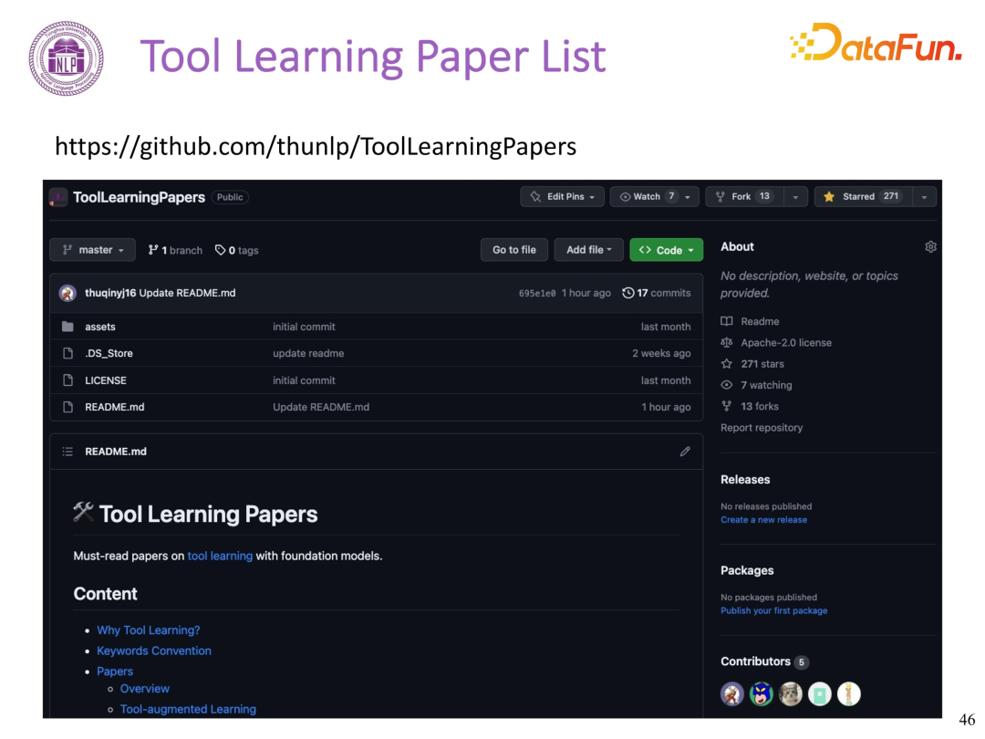
Task: Open the Edit Pins dropdown
Action: (562, 197)
